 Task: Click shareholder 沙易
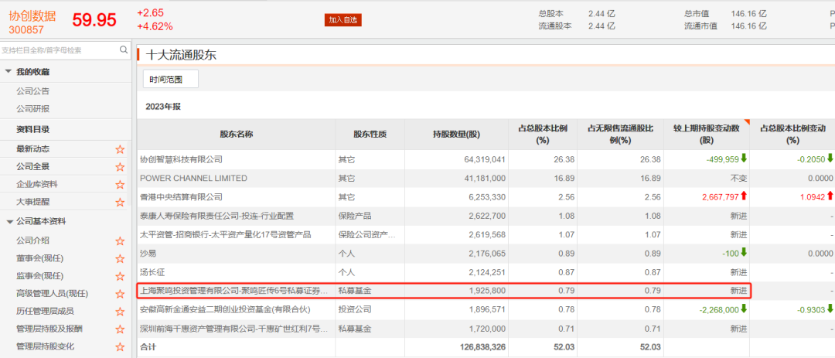148,253
